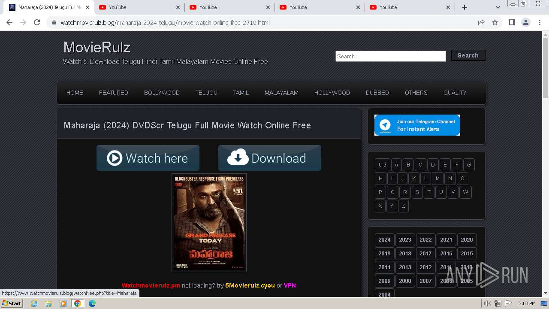Filter movies by year 2013

(405, 267)
